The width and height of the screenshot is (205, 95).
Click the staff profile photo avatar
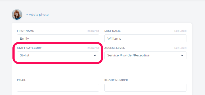(x=17, y=14)
